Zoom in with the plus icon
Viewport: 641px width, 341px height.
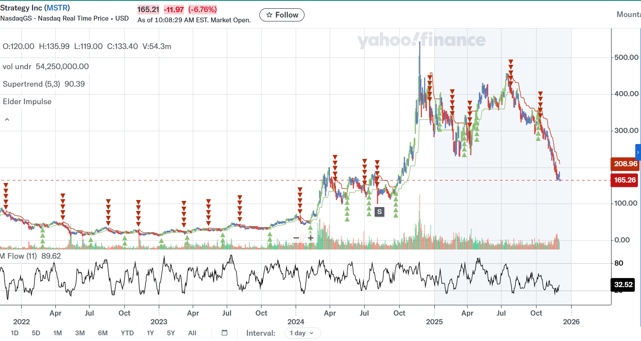point(311,238)
